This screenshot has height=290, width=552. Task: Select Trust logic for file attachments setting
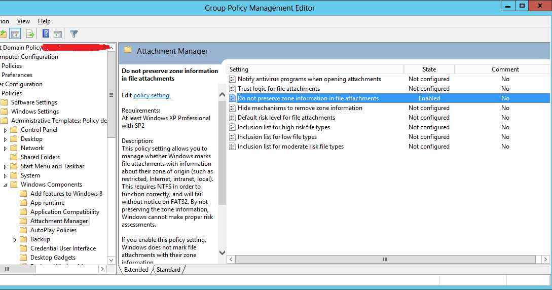pos(279,89)
